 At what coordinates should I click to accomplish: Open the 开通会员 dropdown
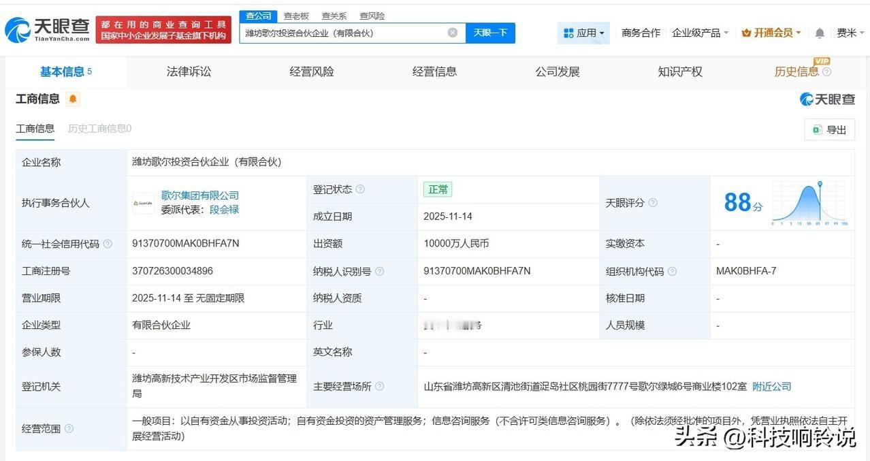click(771, 32)
